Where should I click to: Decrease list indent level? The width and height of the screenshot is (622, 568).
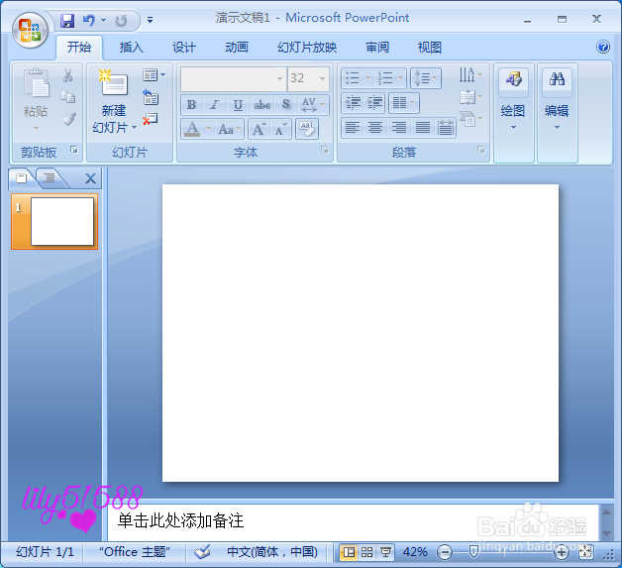[x=353, y=103]
